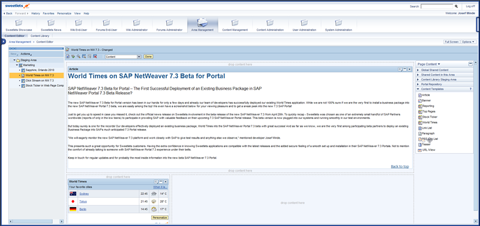Select the Link List content template
Viewport: 480px width, 226px height.
click(425, 128)
